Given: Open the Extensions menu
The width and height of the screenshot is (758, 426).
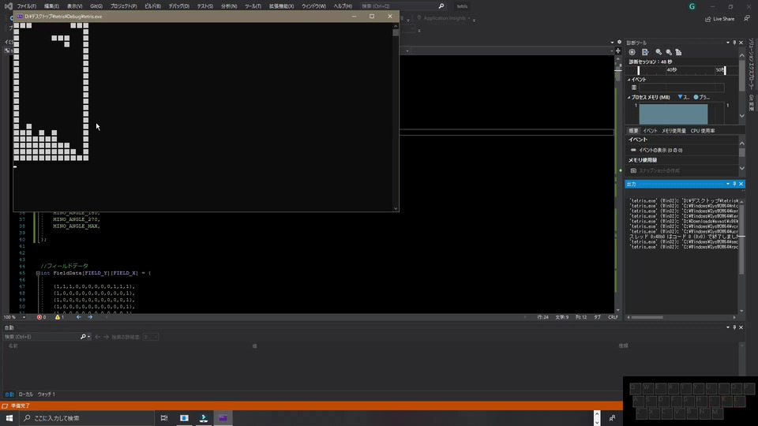Looking at the screenshot, I should (x=281, y=6).
